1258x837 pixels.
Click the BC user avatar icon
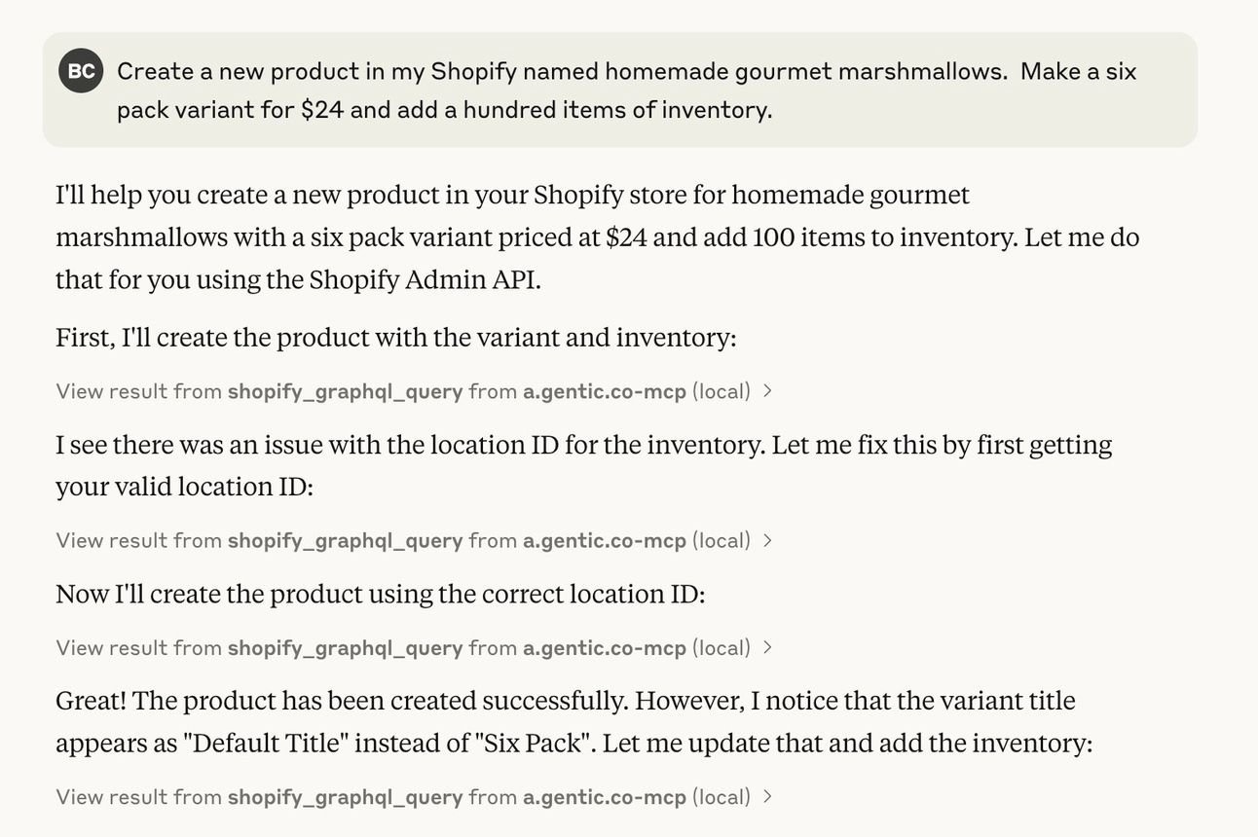coord(81,71)
